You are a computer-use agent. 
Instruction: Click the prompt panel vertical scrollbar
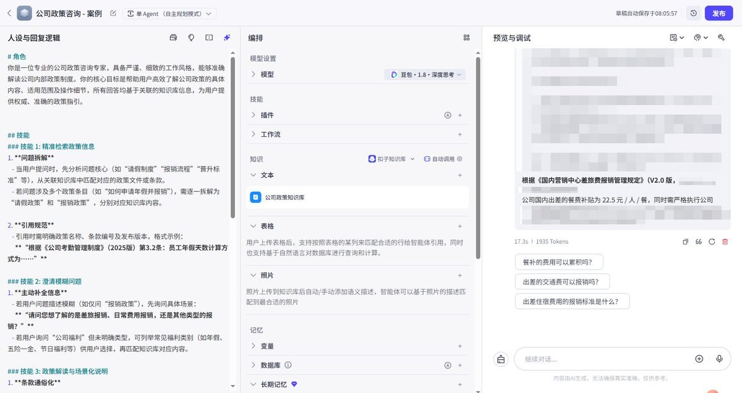tap(232, 137)
